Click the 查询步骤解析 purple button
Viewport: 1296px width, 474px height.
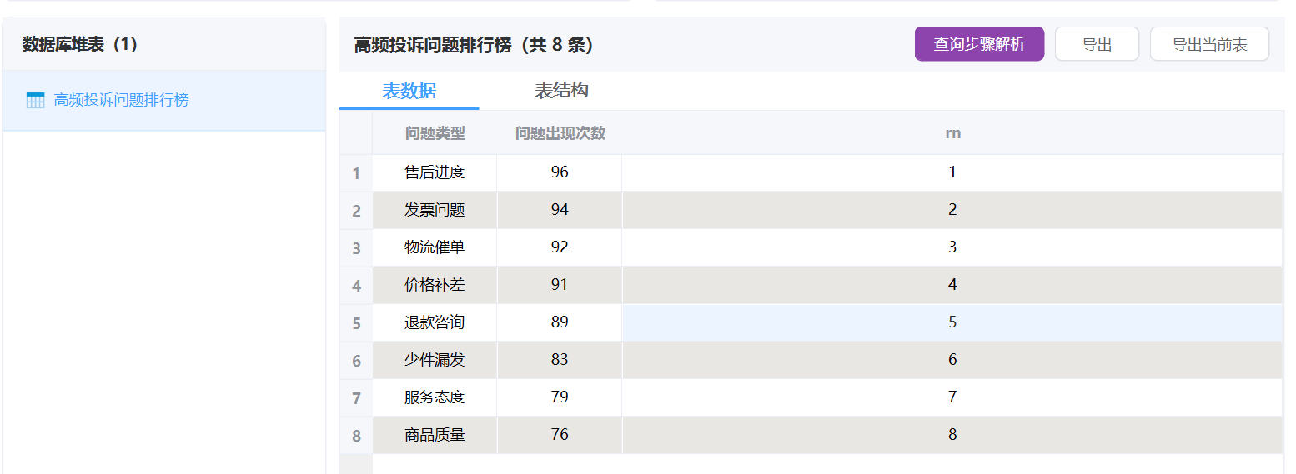(979, 44)
